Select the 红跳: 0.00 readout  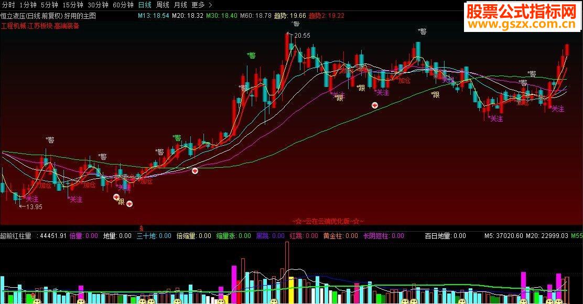(x=304, y=236)
